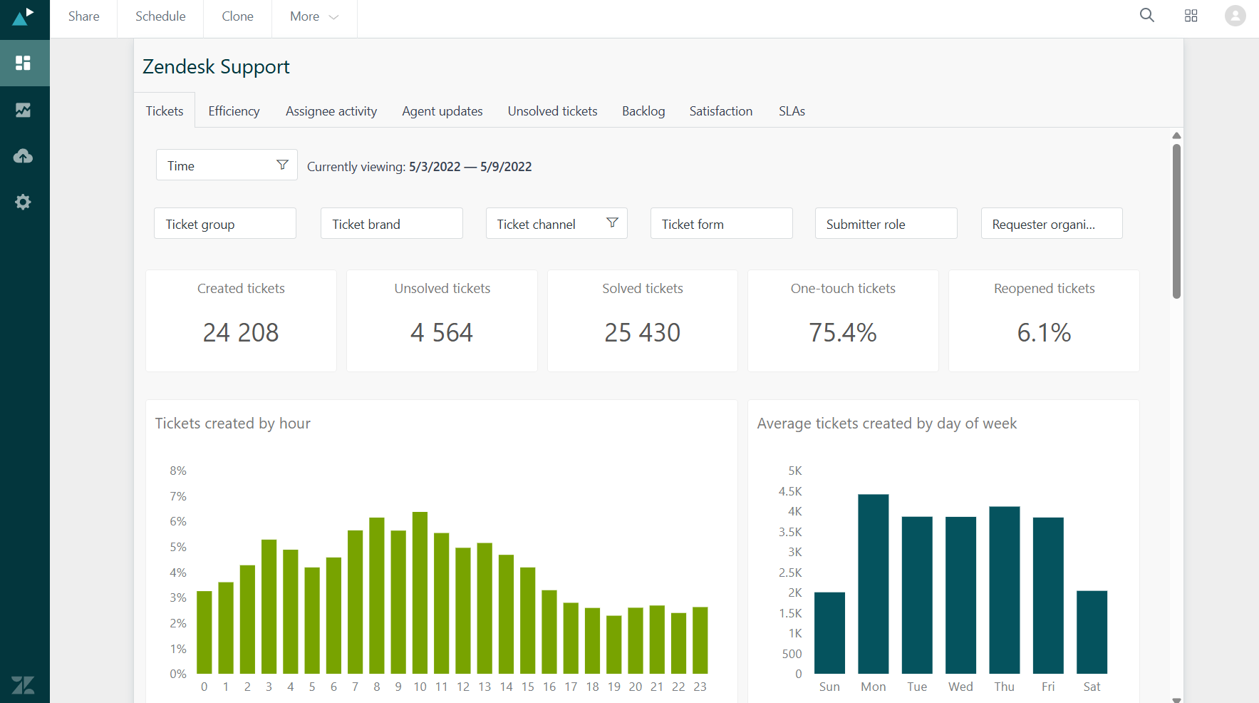
Task: Click the 'Tickets created by hour' chart title
Action: pos(233,423)
